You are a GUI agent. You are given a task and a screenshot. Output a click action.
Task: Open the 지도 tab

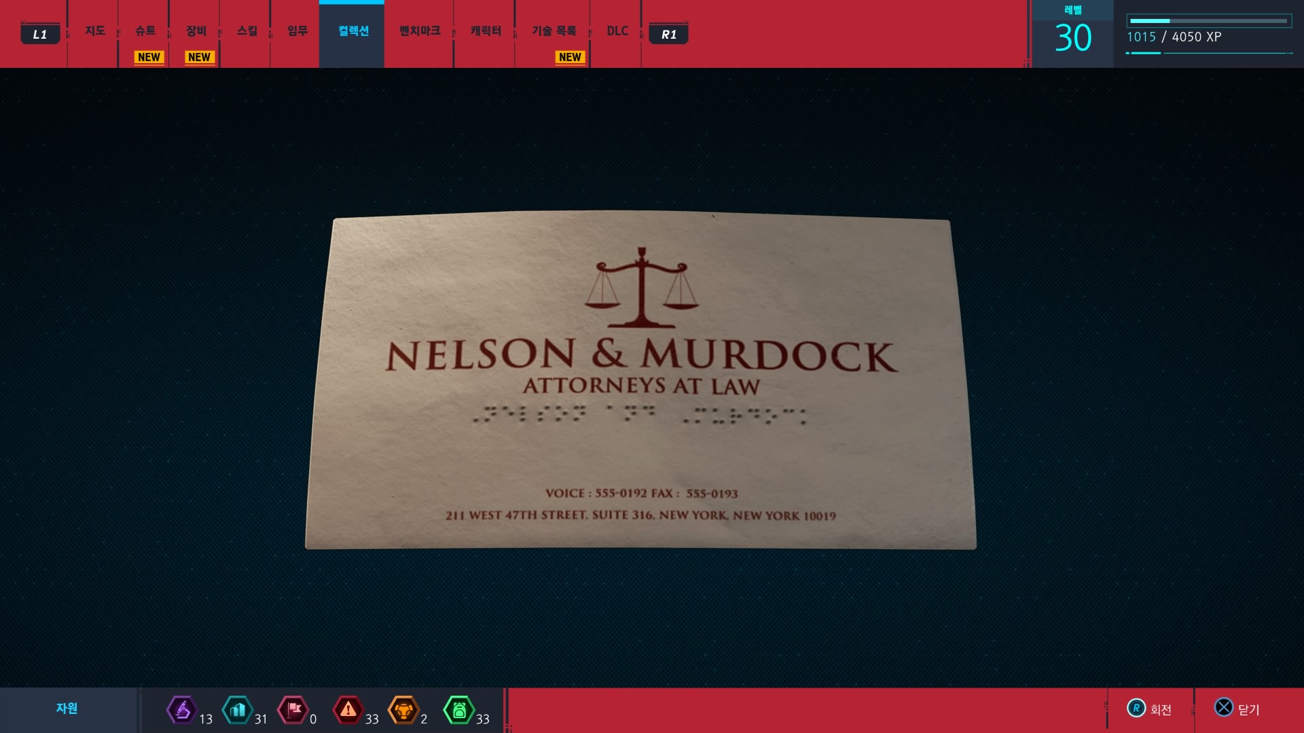pos(95,31)
